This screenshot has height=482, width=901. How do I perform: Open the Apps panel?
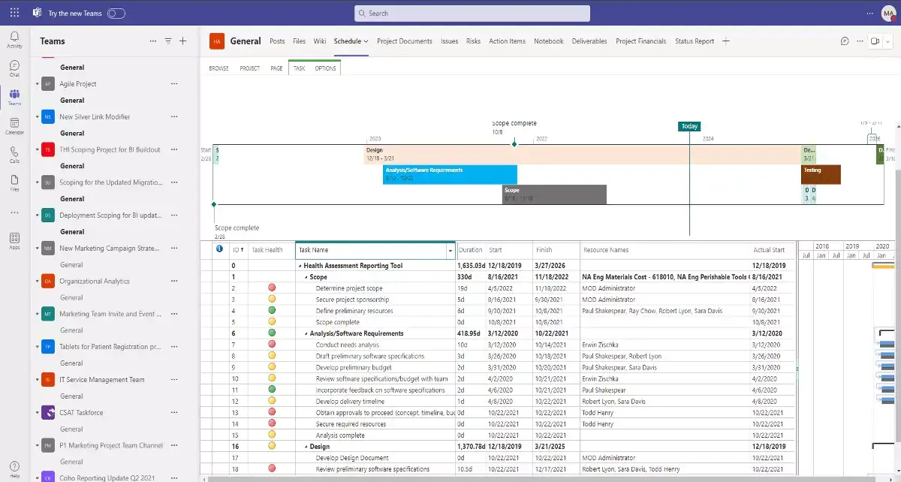(x=14, y=240)
